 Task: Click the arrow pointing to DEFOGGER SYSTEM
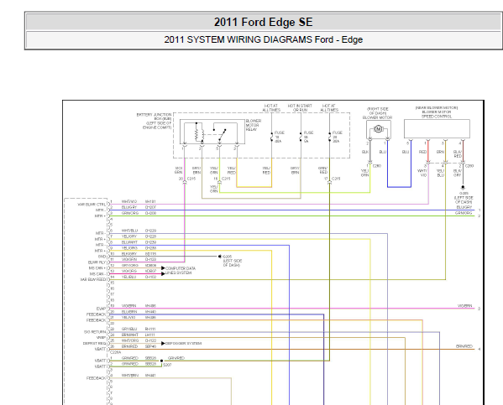163,343
